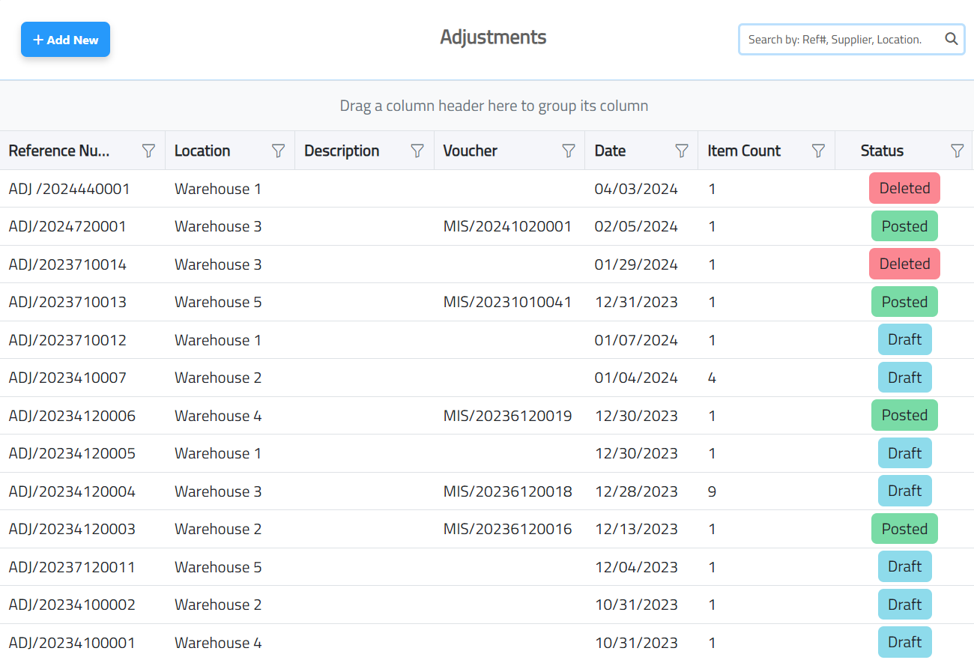974x660 pixels.
Task: Click the Posted badge for ADJ/20234120006
Action: tap(904, 416)
